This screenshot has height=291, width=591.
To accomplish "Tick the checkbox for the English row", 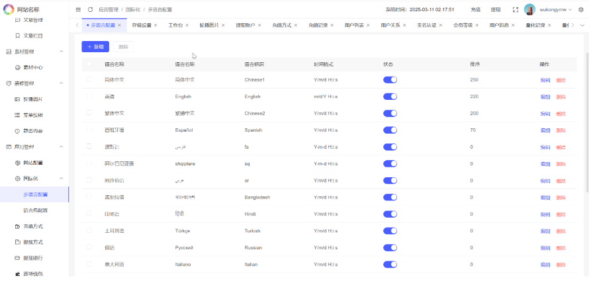I will (x=89, y=97).
